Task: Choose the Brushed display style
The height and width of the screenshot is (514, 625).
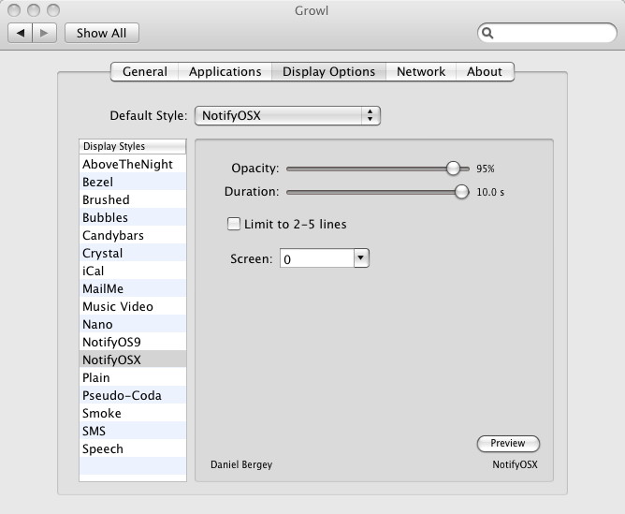Action: tap(133, 199)
